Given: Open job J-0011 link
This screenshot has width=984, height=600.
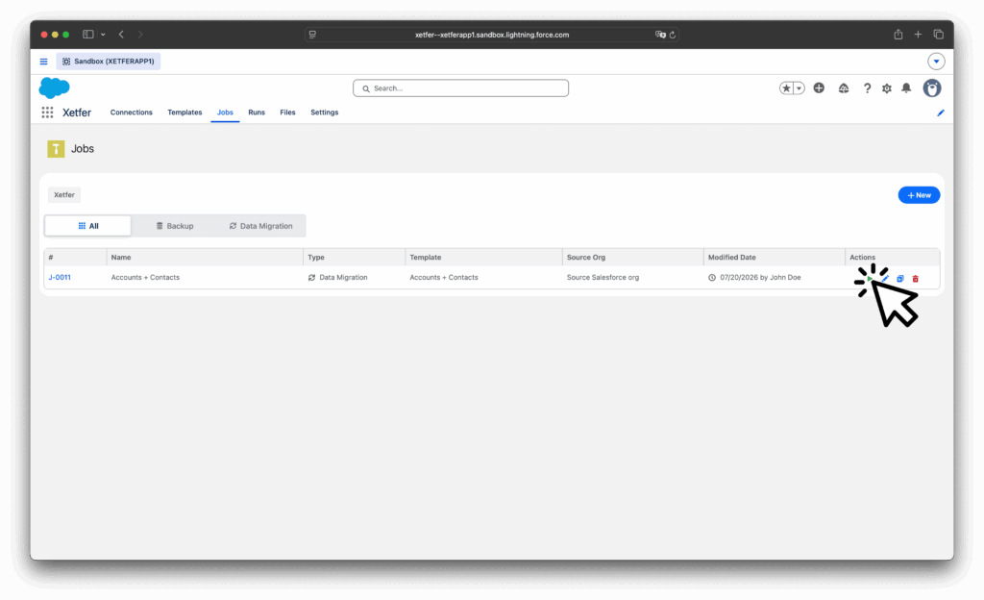Looking at the screenshot, I should 60,278.
